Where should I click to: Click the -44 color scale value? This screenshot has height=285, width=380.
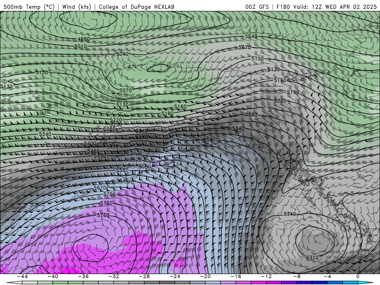point(22,276)
